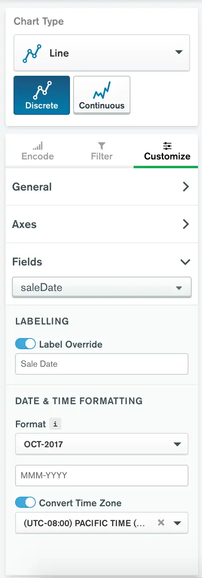The image size is (202, 578).
Task: Click the MMM-YYYY custom format field
Action: coord(102,475)
